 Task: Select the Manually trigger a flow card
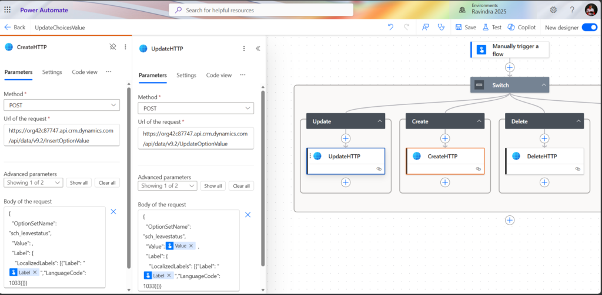click(510, 50)
